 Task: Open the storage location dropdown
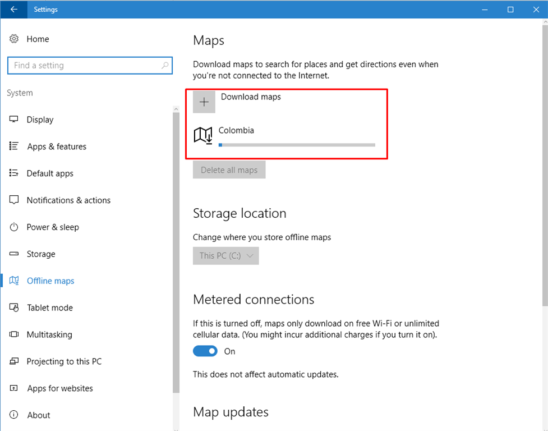tap(226, 256)
